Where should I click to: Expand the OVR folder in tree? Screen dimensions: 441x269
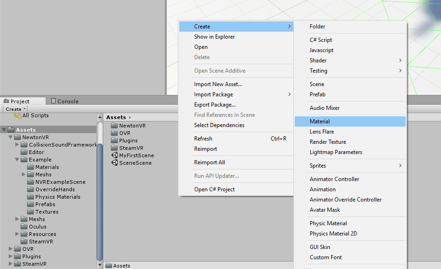tap(11, 249)
